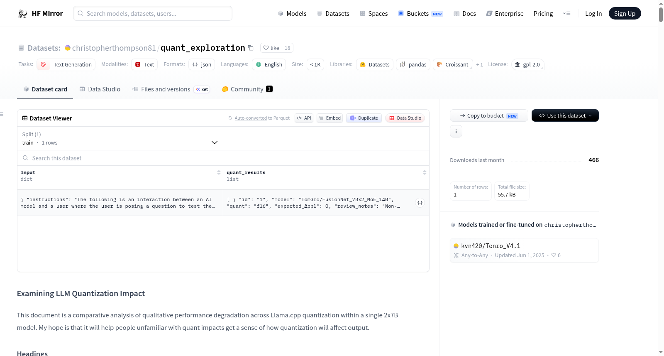Select the Dataset card tab
The height and width of the screenshot is (356, 664).
point(45,89)
